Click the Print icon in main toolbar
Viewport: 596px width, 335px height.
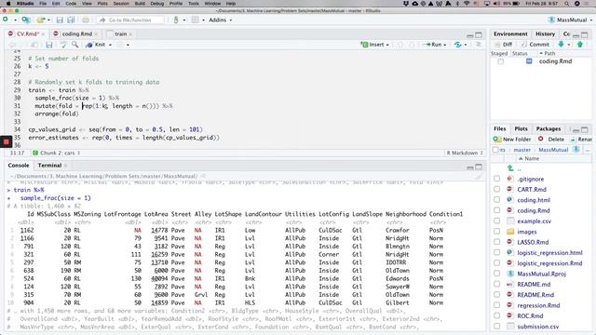pyautogui.click(x=86, y=20)
